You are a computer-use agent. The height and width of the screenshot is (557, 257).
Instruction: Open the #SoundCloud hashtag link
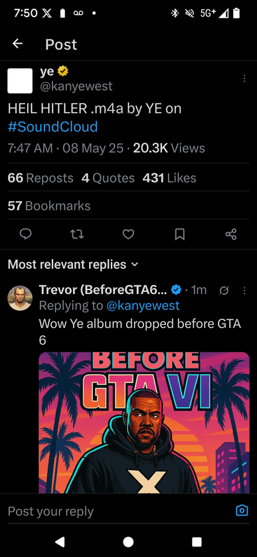52,127
